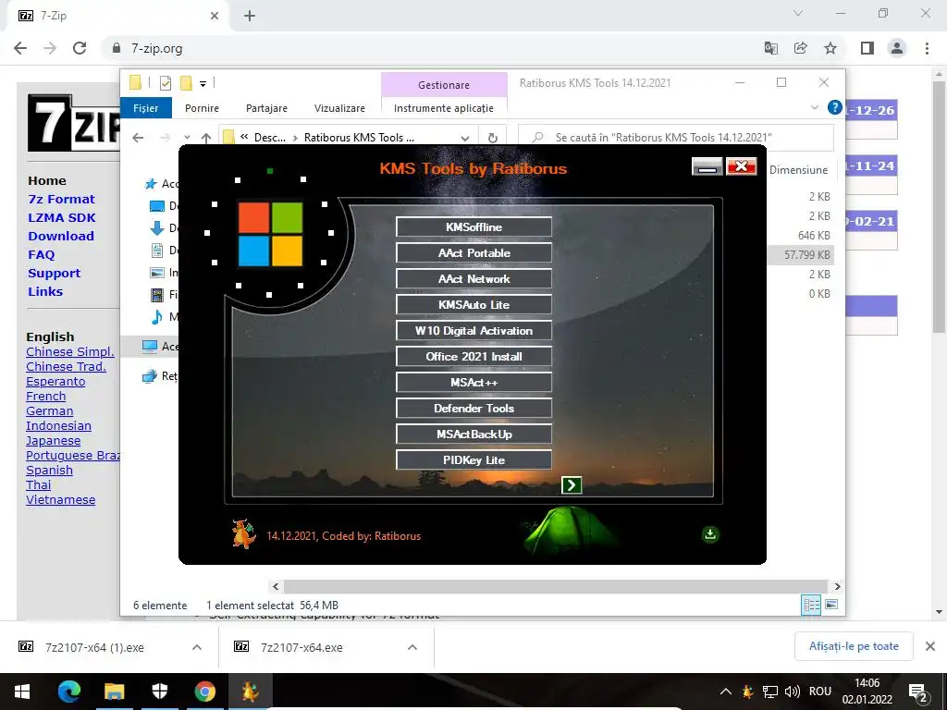Go back in File Explorer
The width and height of the screenshot is (947, 710).
(x=138, y=138)
